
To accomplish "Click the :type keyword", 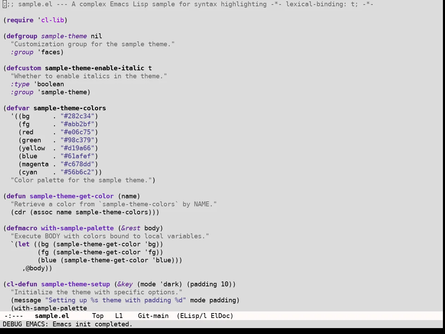I will click(20, 84).
